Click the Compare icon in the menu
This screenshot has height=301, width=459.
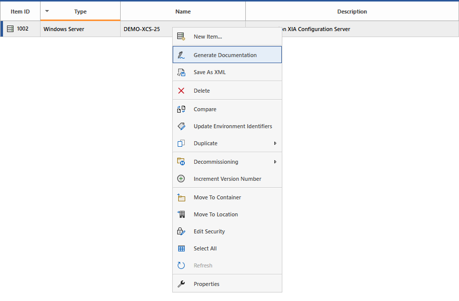(x=181, y=109)
